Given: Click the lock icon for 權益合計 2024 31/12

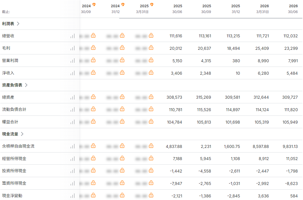Looking at the screenshot, I should click(x=122, y=122).
